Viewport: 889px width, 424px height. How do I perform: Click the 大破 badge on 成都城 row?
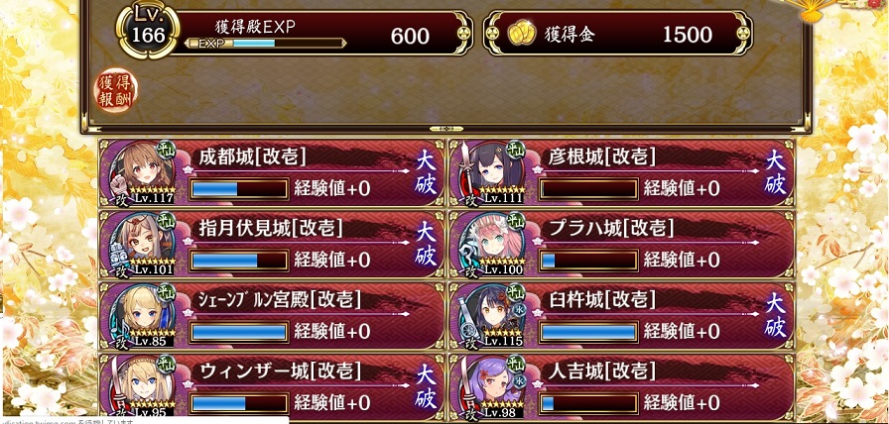pyautogui.click(x=426, y=172)
